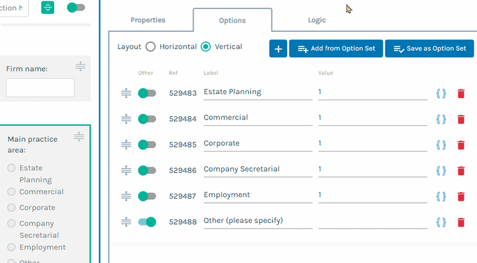477x263 pixels.
Task: Click the Main practice area question label
Action: [33, 145]
